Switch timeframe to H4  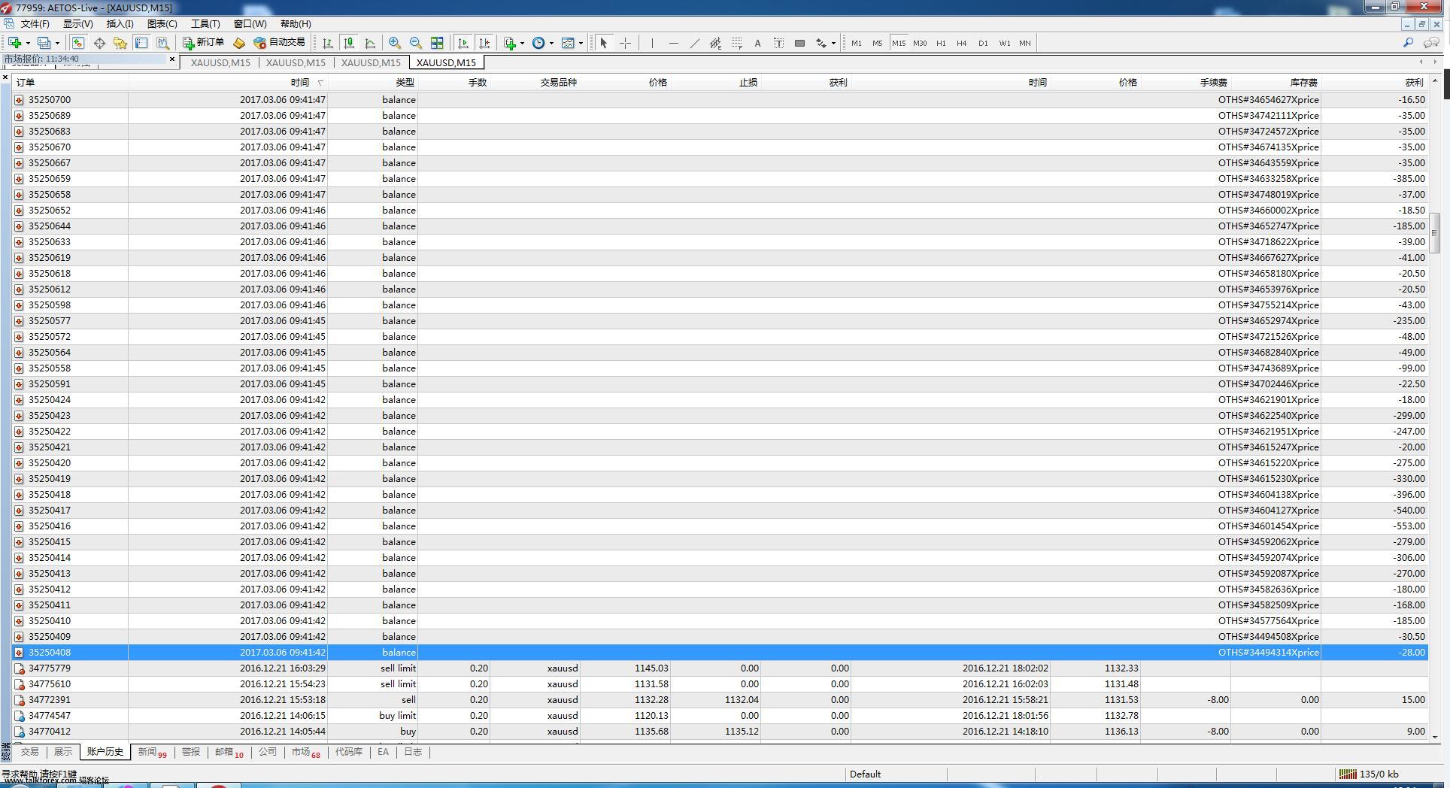tap(962, 43)
